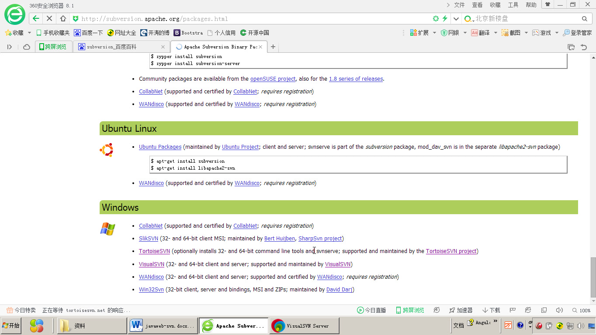This screenshot has width=596, height=335.
Task: Open 今日直播 in status bar
Action: [x=372, y=310]
